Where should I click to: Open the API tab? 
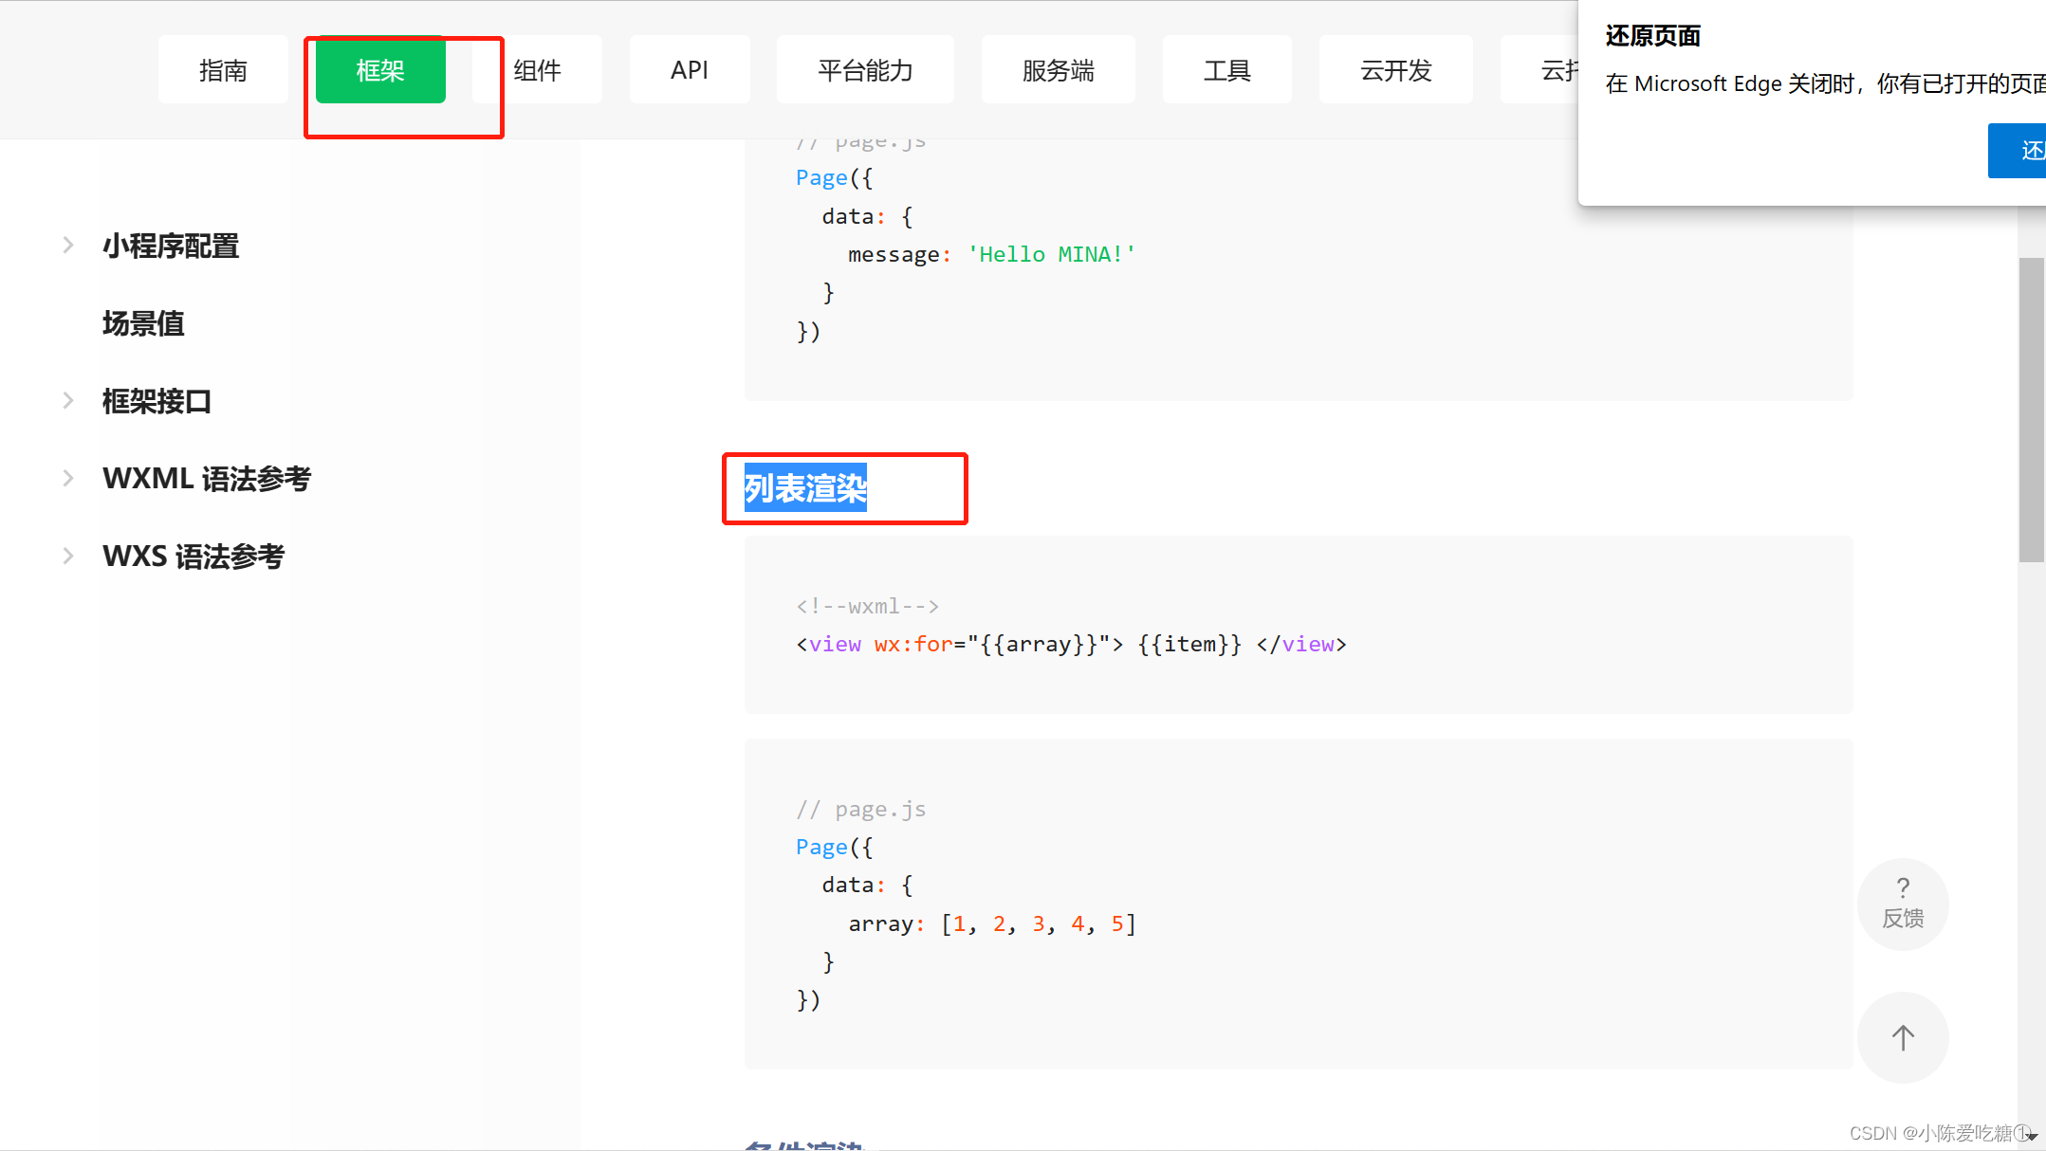coord(690,70)
